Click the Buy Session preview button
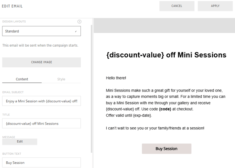235x168 pixels. point(167,149)
